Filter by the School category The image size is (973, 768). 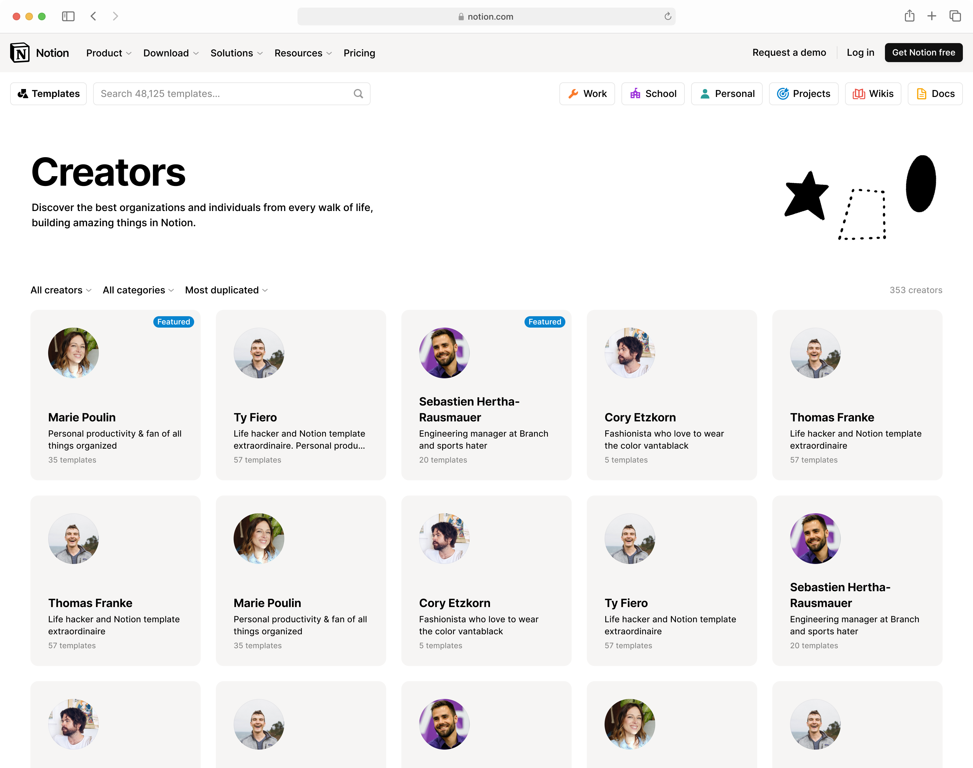point(652,93)
